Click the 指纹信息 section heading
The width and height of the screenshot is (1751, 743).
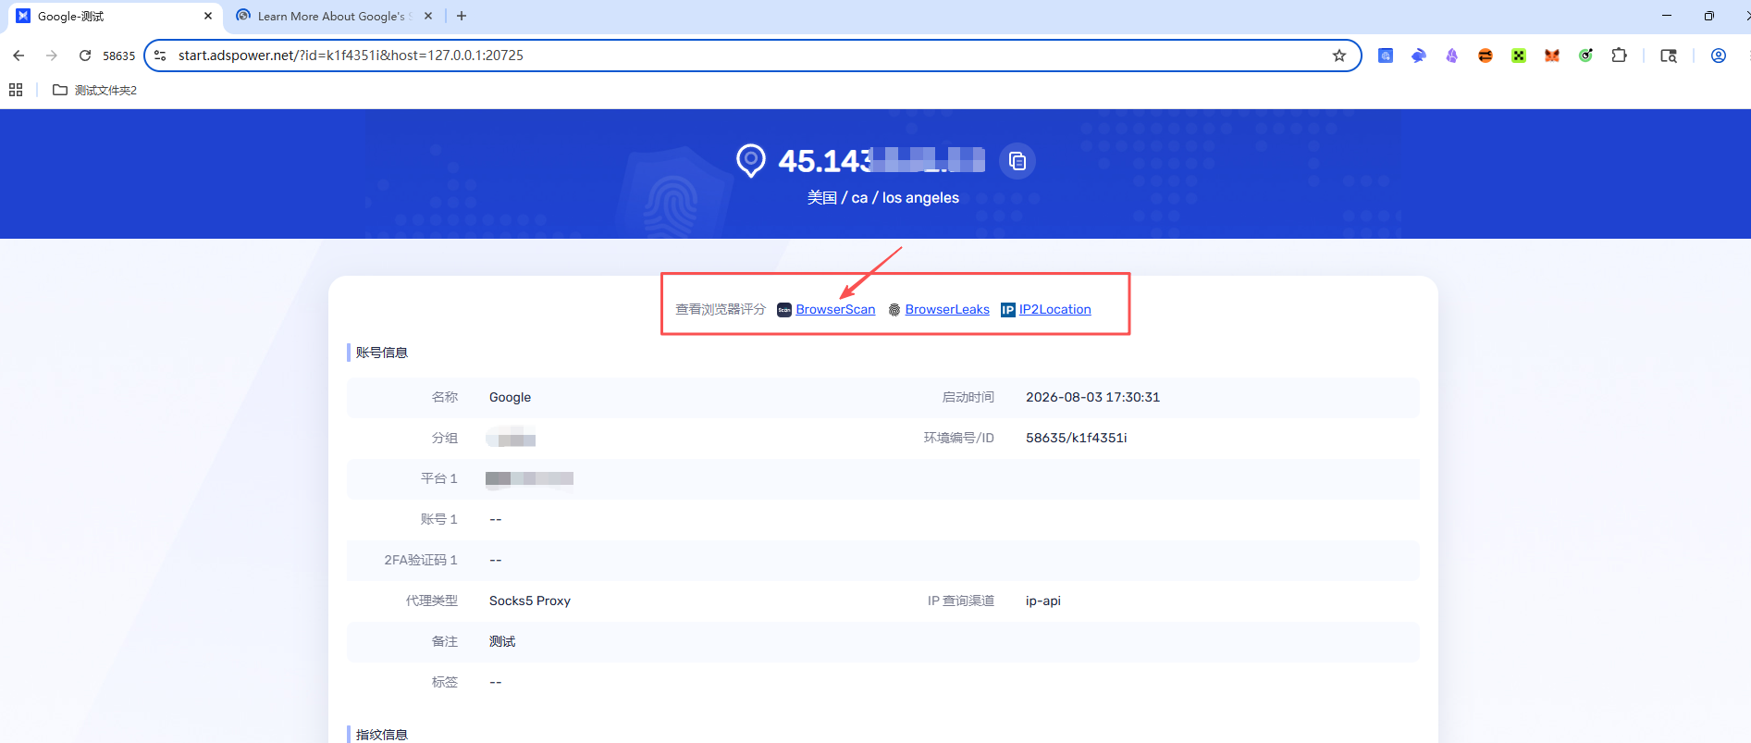pos(381,735)
